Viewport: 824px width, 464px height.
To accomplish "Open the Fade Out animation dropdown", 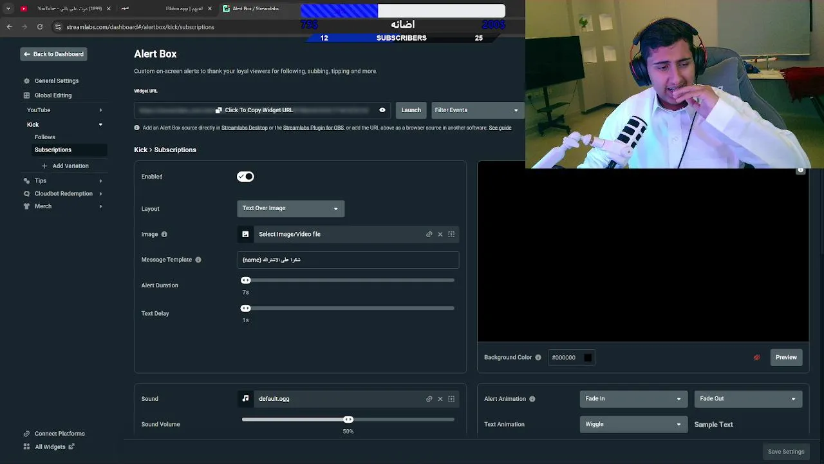I will coord(748,399).
